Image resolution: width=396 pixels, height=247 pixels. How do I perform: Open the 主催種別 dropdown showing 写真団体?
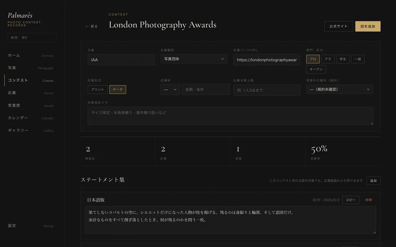point(194,59)
